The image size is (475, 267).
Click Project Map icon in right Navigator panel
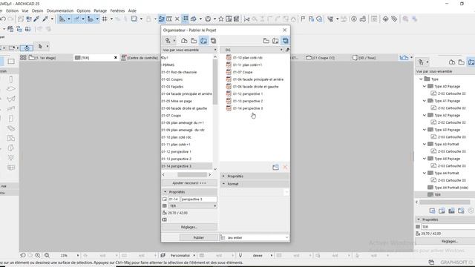(x=452, y=62)
